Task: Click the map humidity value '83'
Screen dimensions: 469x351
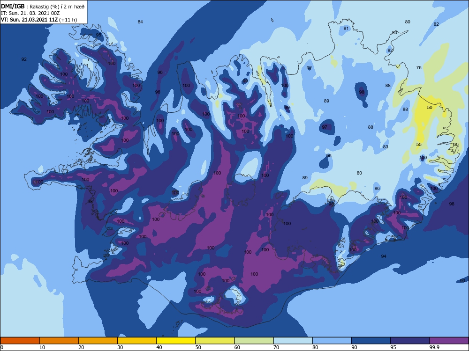Action: point(386,147)
